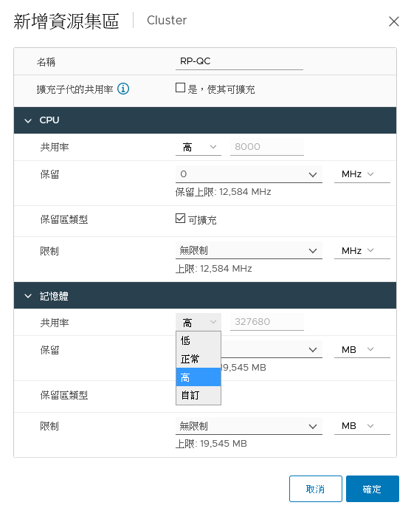
Task: Click the 取消 button
Action: click(x=316, y=489)
